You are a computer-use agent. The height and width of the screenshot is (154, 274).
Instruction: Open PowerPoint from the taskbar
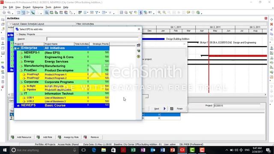(x=172, y=150)
